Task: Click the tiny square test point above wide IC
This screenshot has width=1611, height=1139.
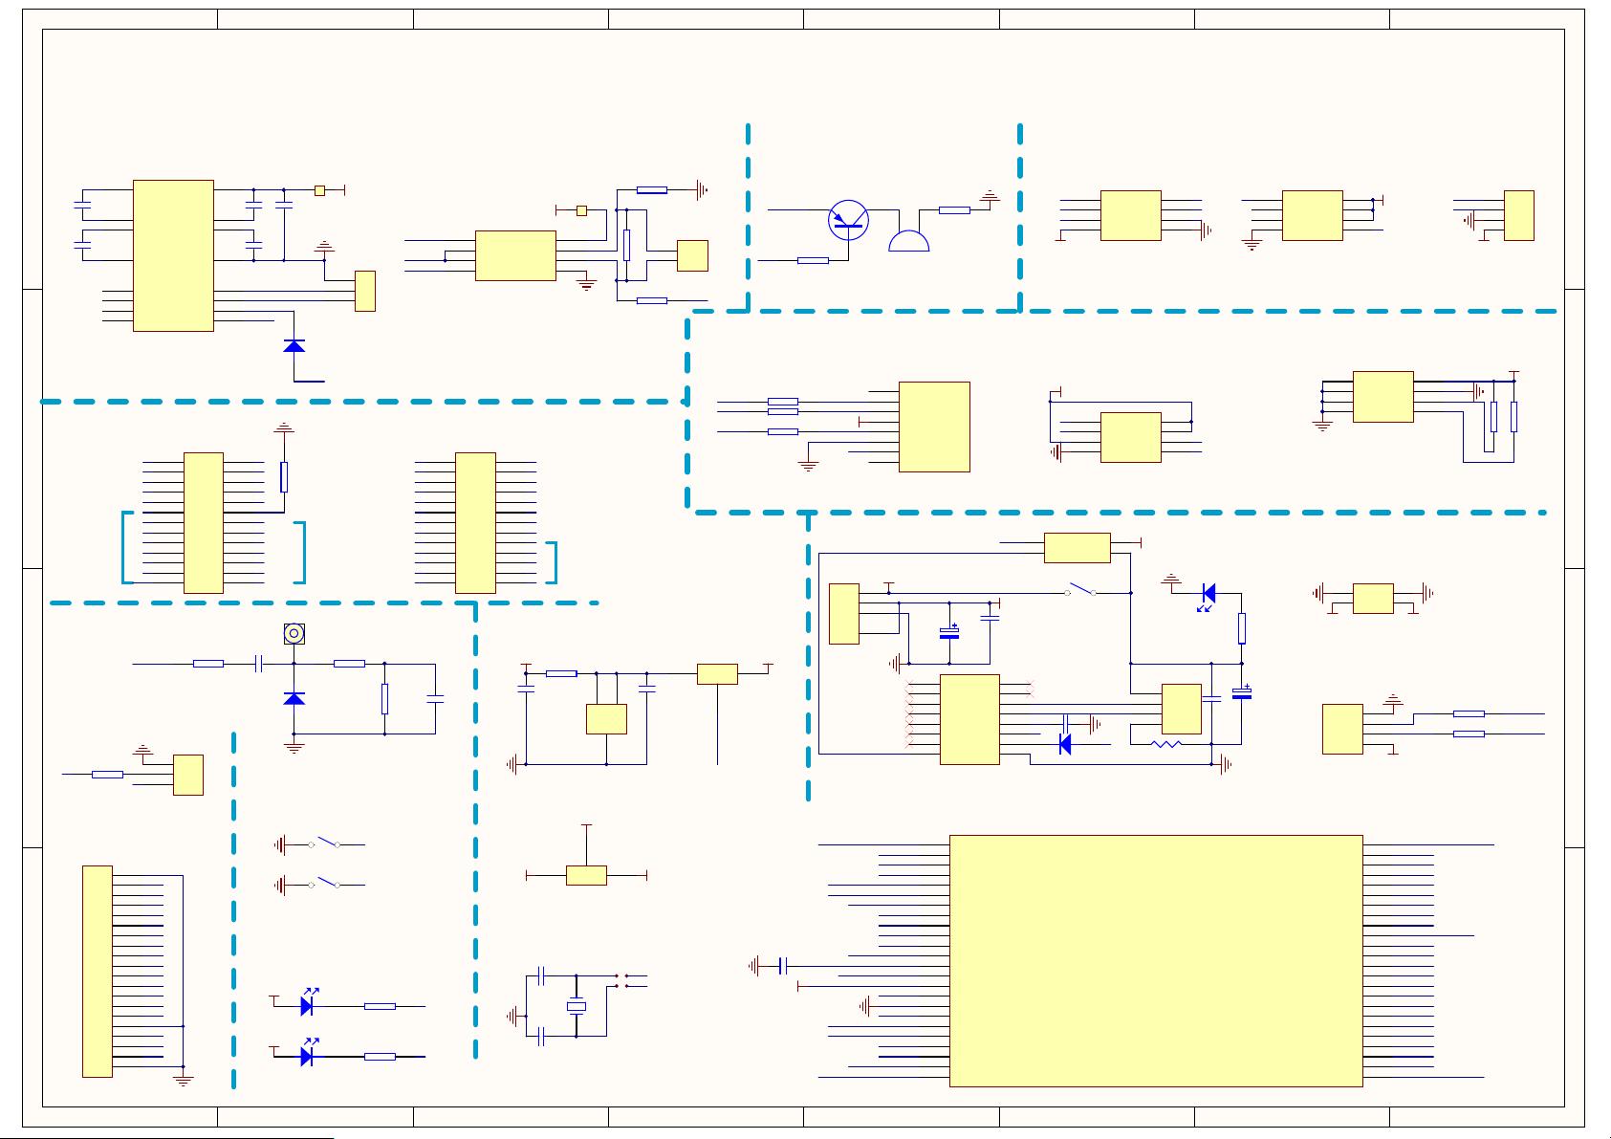Action: pyautogui.click(x=581, y=210)
